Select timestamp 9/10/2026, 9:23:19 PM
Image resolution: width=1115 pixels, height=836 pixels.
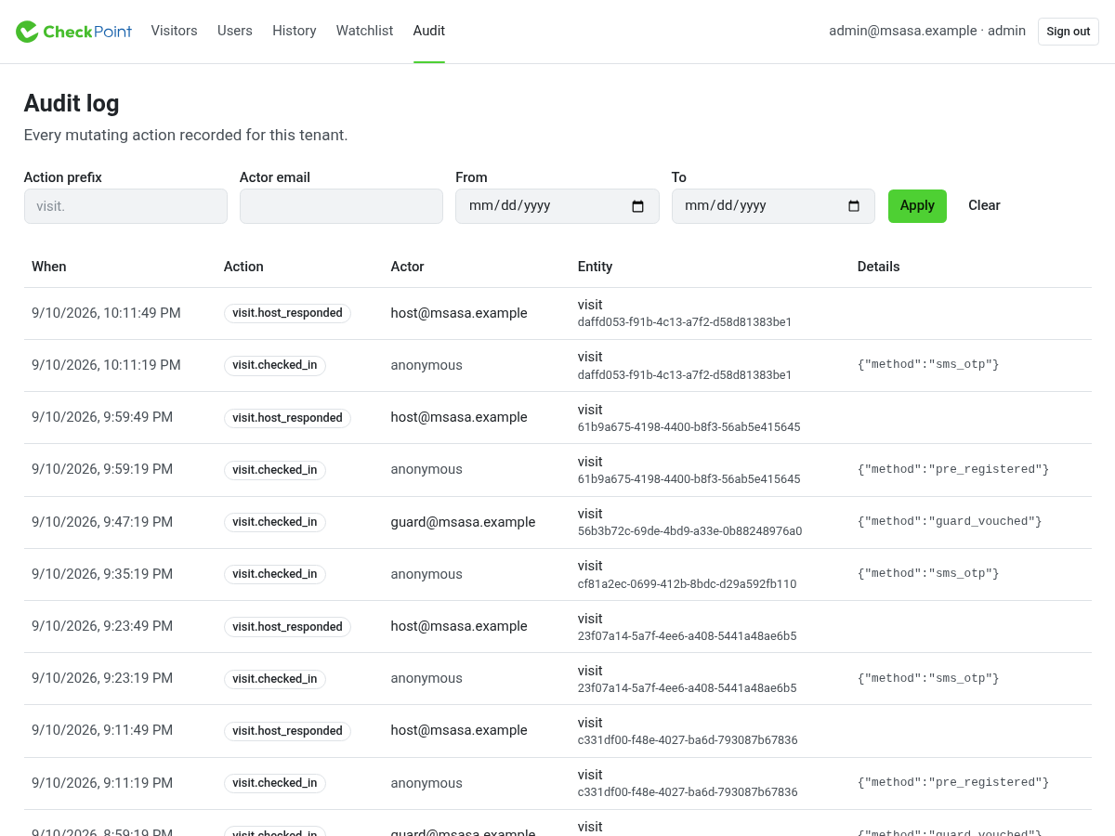click(102, 678)
